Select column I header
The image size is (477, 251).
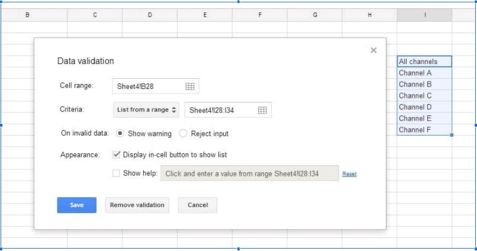pyautogui.click(x=424, y=15)
